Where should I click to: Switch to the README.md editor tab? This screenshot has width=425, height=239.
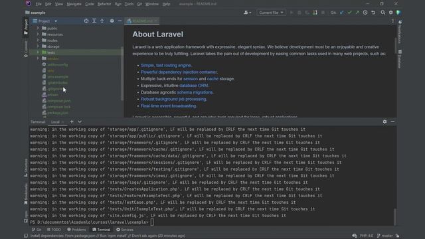tap(141, 21)
